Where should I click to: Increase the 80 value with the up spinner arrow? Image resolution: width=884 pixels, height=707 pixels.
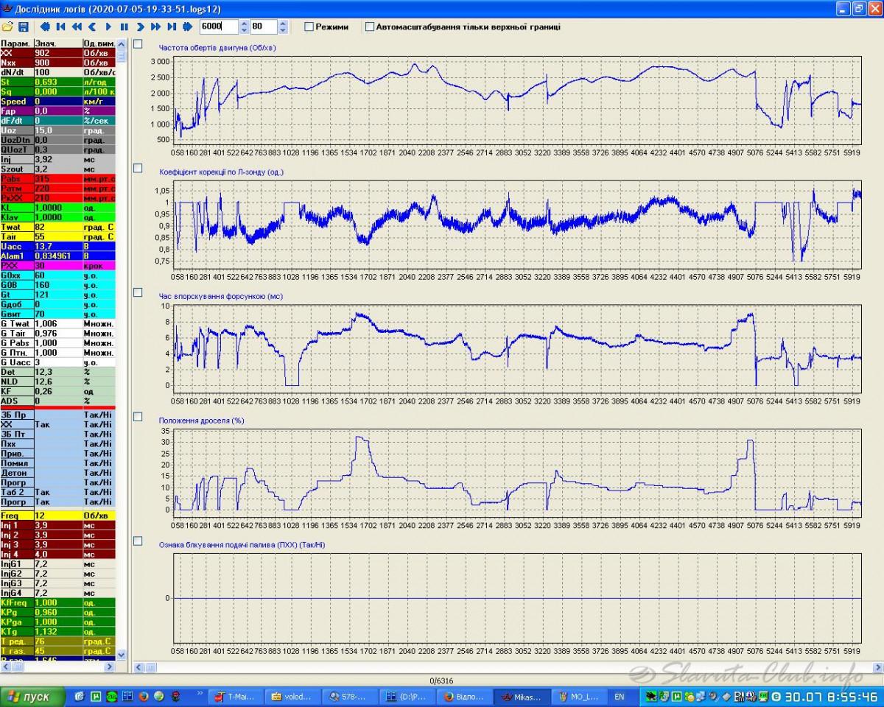click(x=283, y=23)
